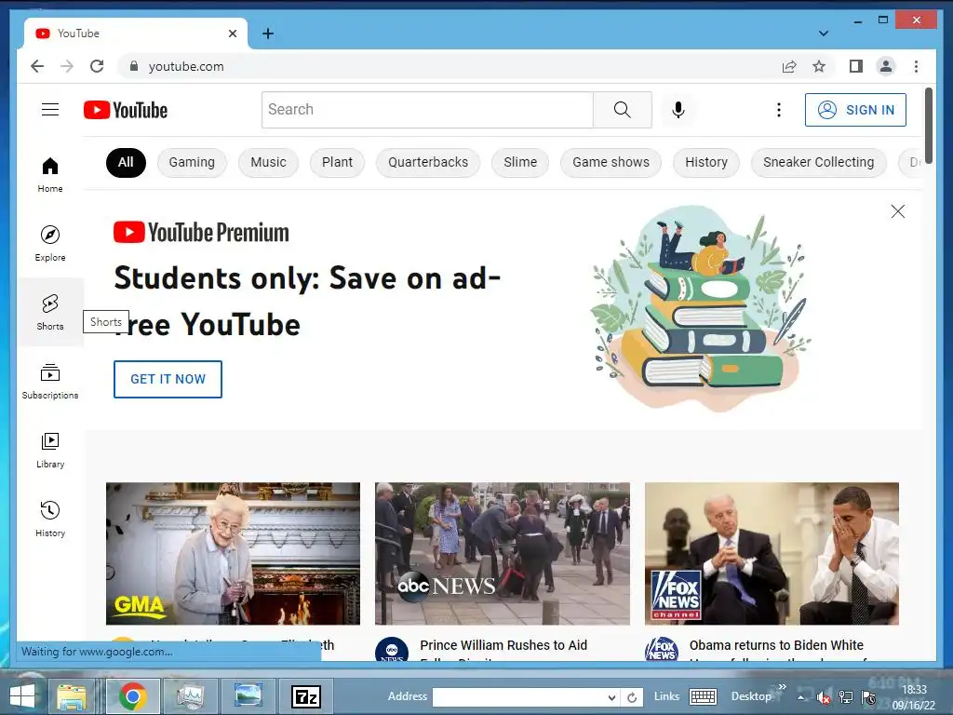This screenshot has height=715, width=953.
Task: Click the ABC News channel avatar
Action: tap(392, 649)
